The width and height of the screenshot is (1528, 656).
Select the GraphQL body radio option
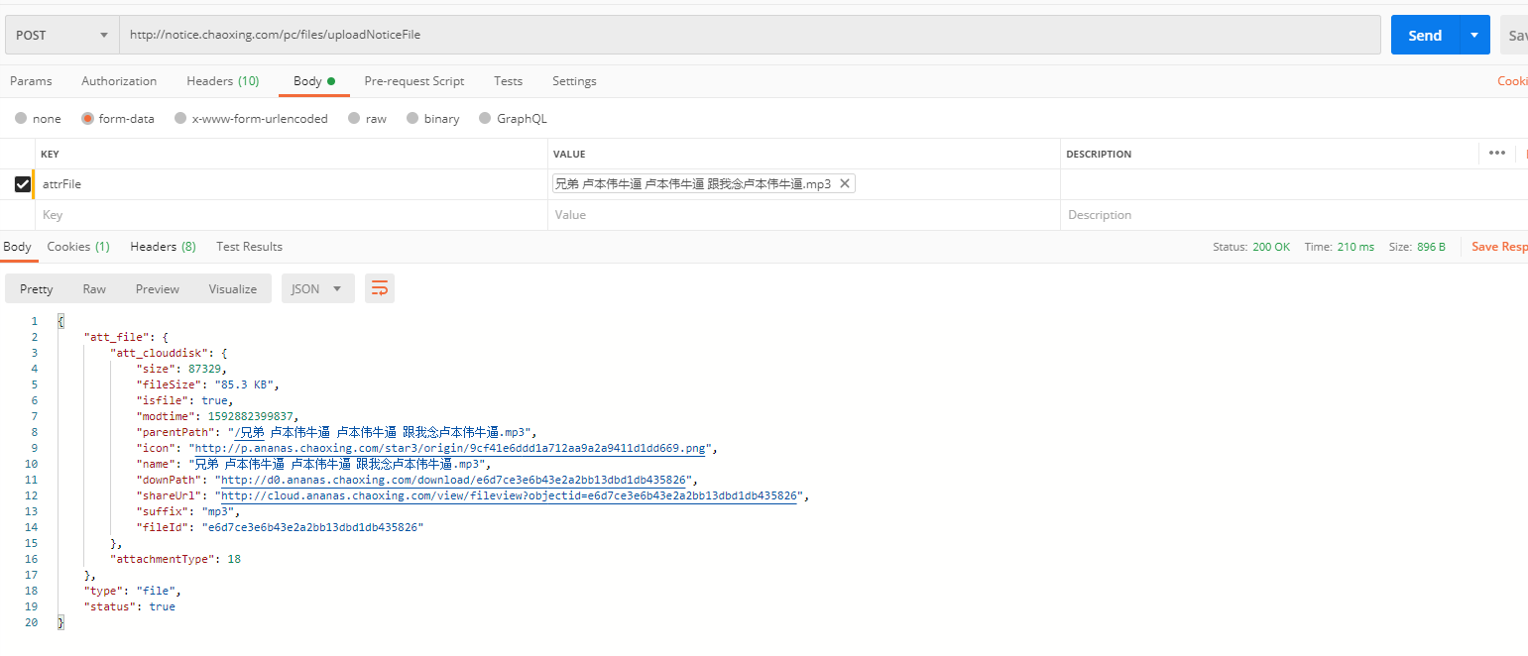[x=485, y=118]
